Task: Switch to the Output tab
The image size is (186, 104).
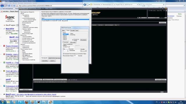Action: pos(68,30)
